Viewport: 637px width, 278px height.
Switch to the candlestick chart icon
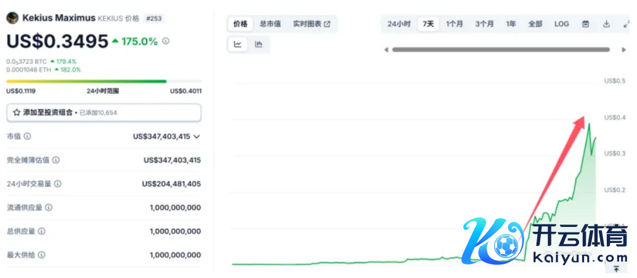coord(259,44)
